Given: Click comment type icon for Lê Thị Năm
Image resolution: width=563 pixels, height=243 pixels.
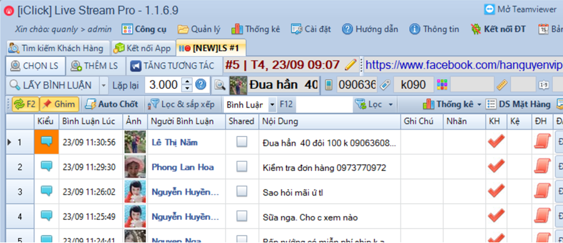Looking at the screenshot, I should [47, 142].
